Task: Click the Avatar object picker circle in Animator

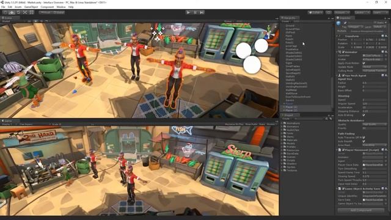Action: [386, 59]
